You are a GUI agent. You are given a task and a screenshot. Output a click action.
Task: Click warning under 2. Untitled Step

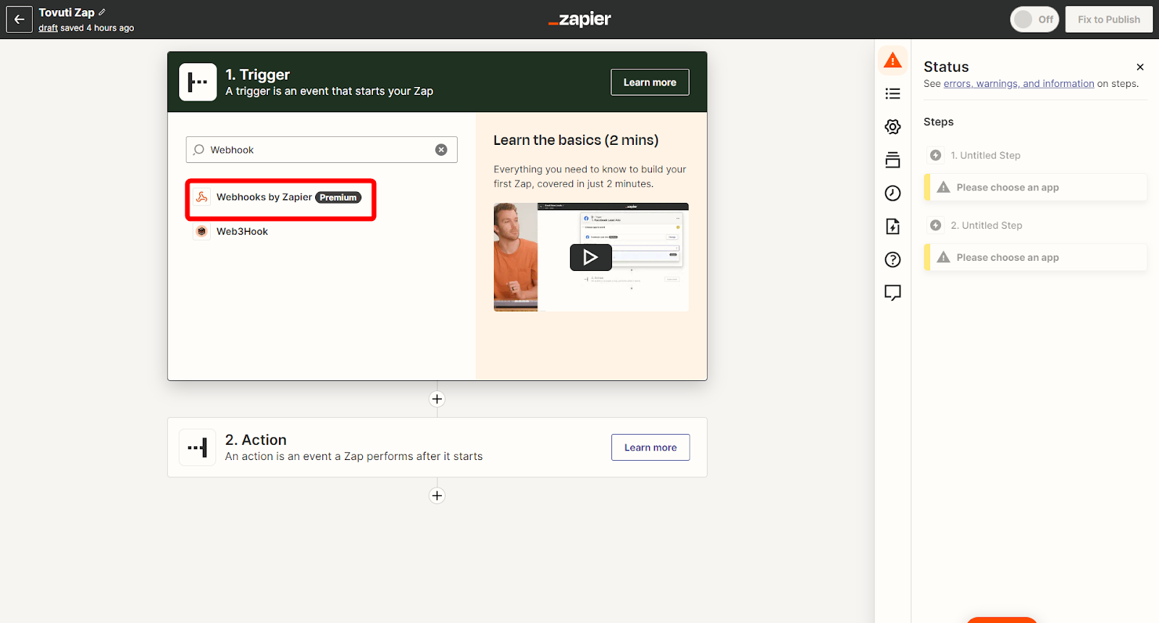pos(1036,258)
